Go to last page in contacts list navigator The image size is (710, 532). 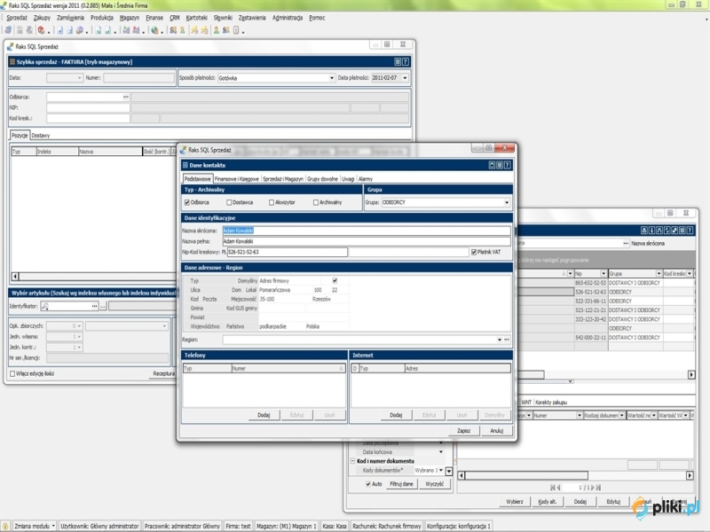(598, 487)
